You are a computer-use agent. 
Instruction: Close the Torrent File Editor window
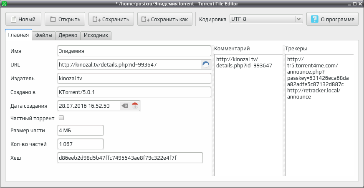coord(360,4)
